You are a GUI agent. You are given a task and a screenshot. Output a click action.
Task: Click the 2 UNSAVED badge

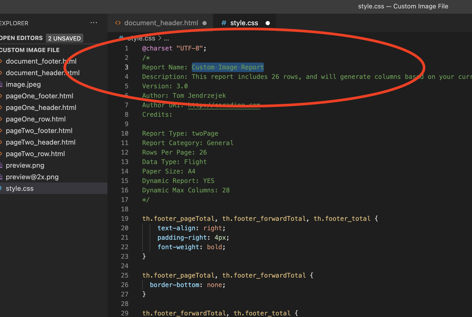pos(65,38)
